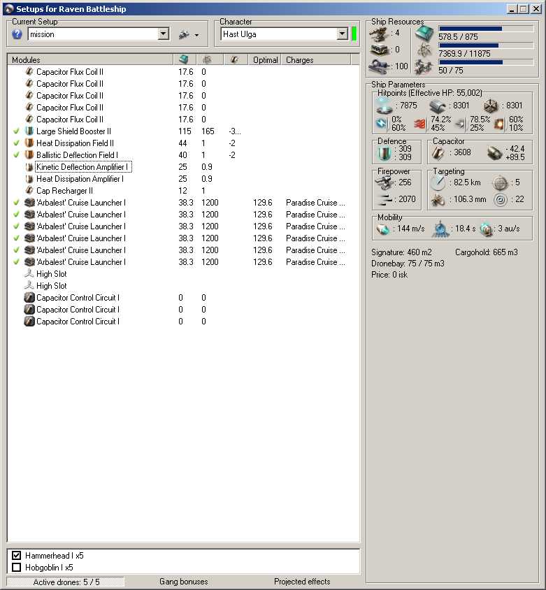
Task: Click the Cap Recharger II module icon
Action: [29, 190]
